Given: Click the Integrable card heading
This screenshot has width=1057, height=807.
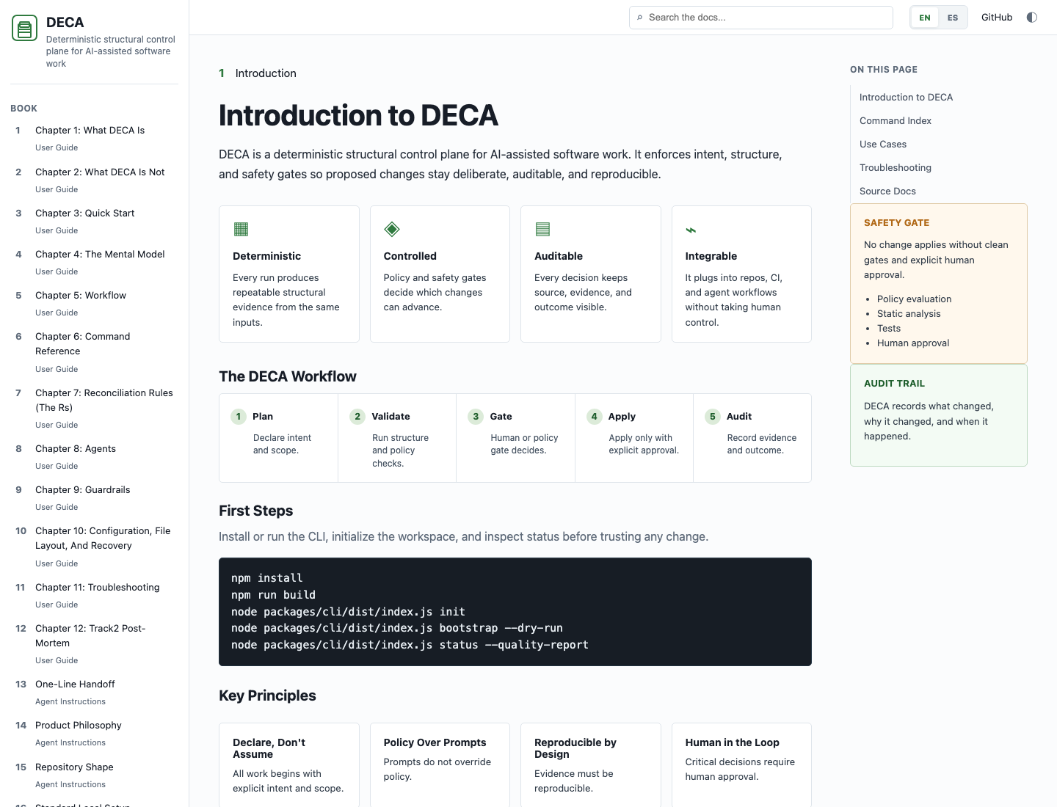Looking at the screenshot, I should point(711,256).
